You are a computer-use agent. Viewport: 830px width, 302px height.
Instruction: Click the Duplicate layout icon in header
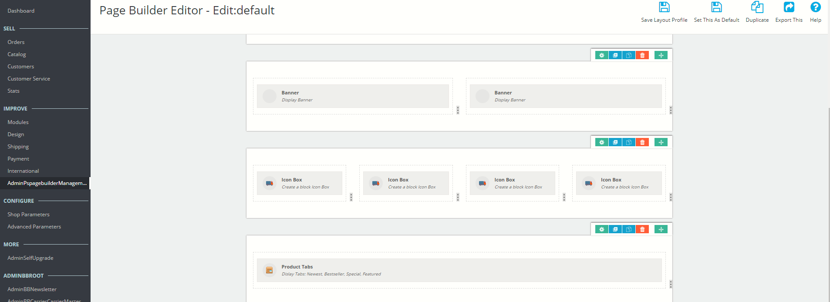click(757, 7)
